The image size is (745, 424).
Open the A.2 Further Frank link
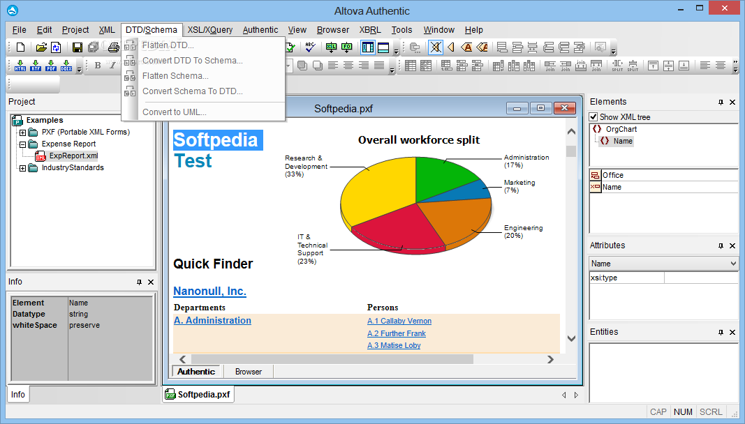[397, 333]
